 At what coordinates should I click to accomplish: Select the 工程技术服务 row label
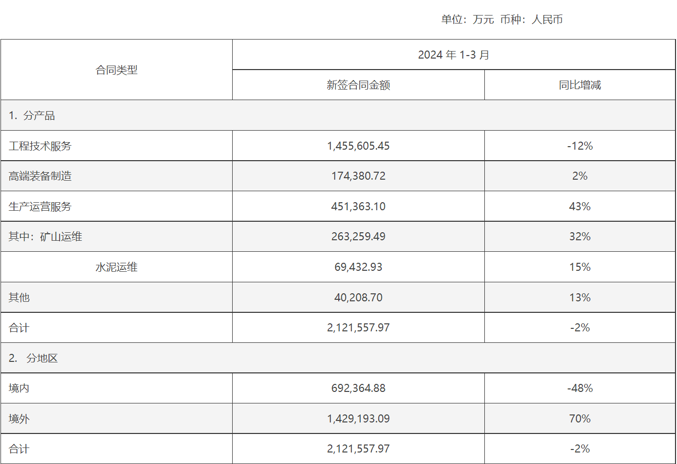tap(40, 146)
